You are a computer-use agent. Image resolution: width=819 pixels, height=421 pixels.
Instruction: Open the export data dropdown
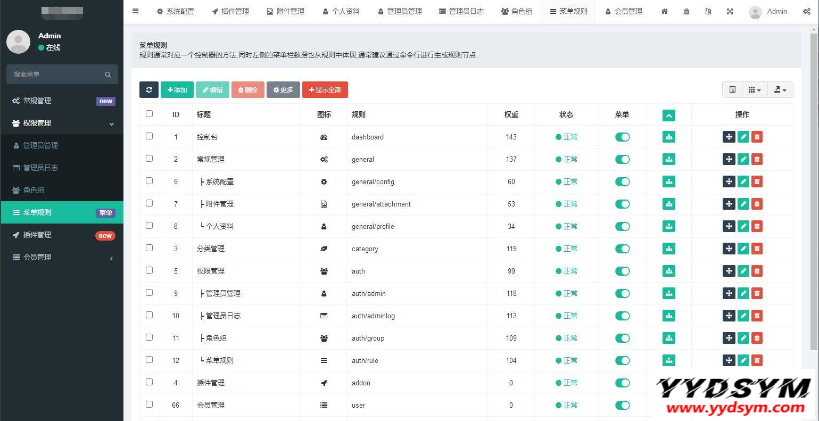(780, 90)
